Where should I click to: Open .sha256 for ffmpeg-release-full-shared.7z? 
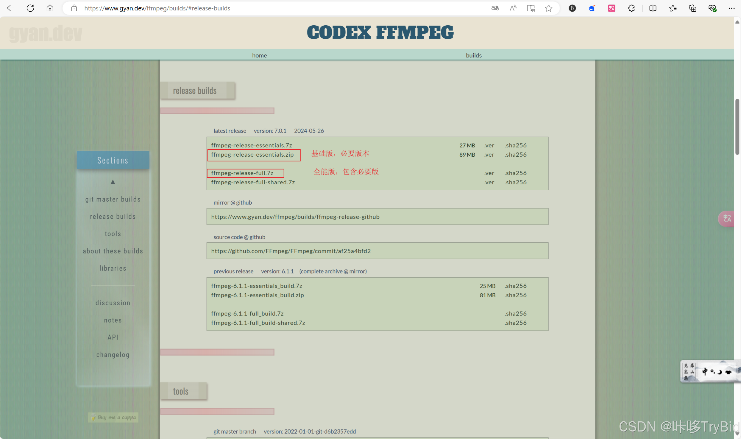[x=516, y=182]
